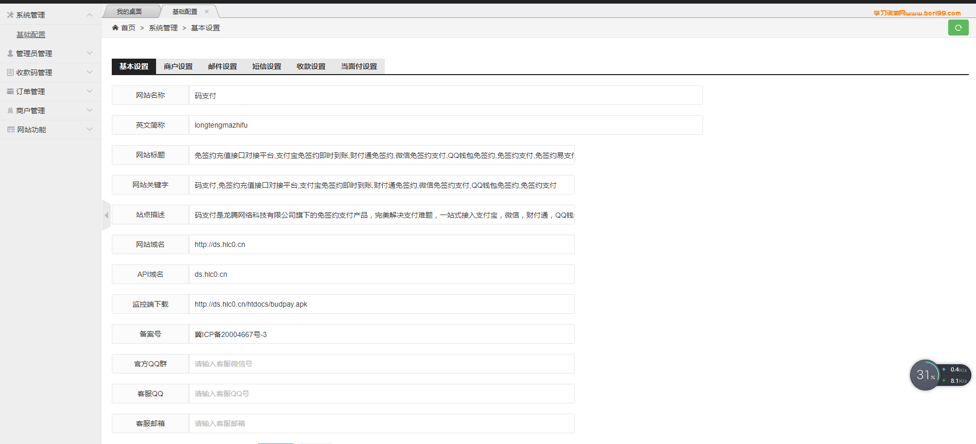Expand the 管理员管理 menu chevron
Screen dimensions: 976x444
point(90,53)
